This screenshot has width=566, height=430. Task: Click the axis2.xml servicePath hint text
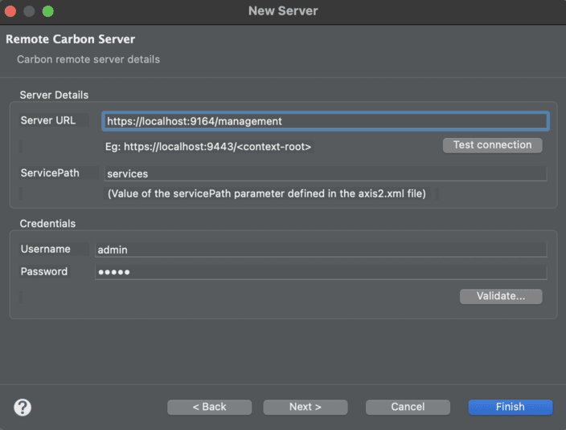tap(267, 194)
